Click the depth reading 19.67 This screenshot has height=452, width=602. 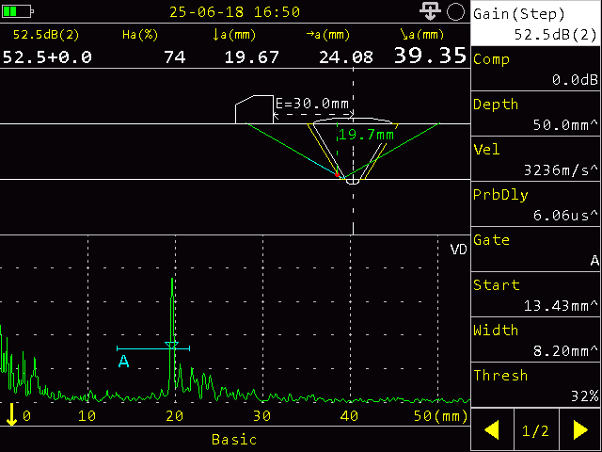click(x=251, y=57)
